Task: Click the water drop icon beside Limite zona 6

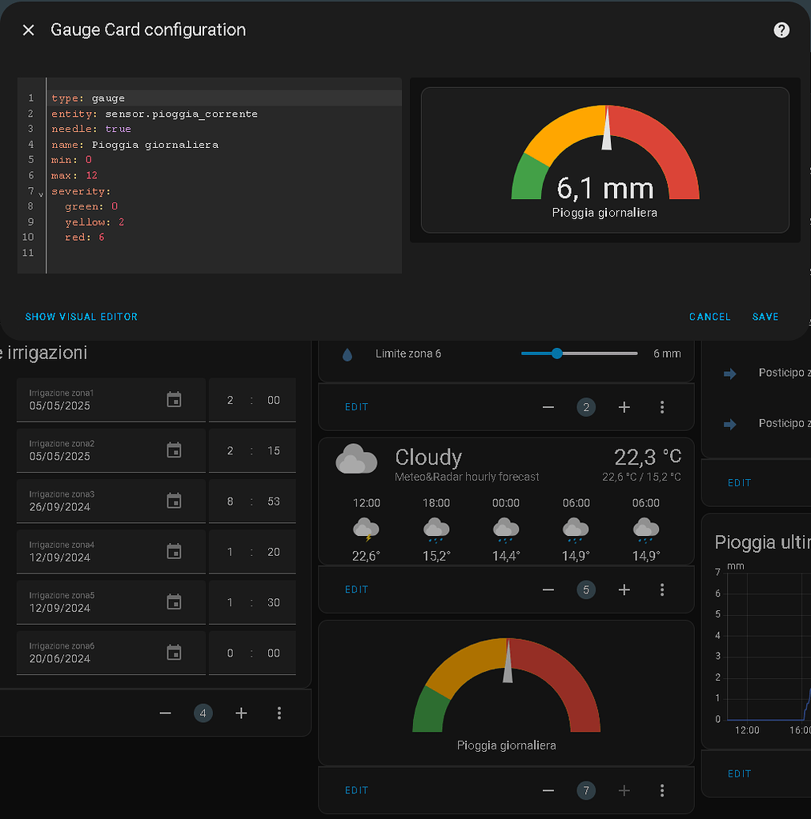Action: coord(347,353)
